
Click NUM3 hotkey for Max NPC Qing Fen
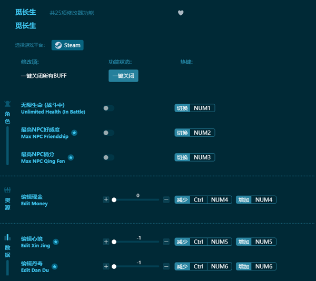click(x=202, y=157)
